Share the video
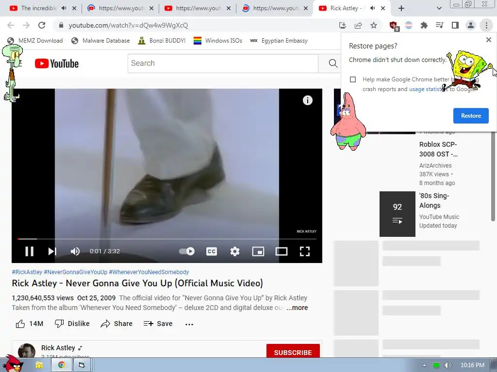The width and height of the screenshot is (497, 372). tap(116, 324)
